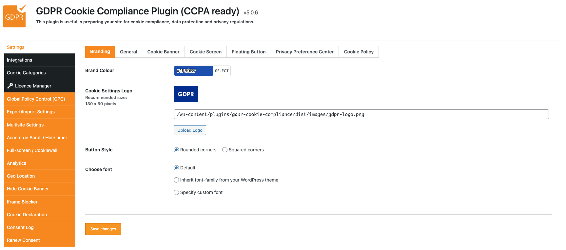
Task: Open the Floating Button tab
Action: [x=248, y=52]
